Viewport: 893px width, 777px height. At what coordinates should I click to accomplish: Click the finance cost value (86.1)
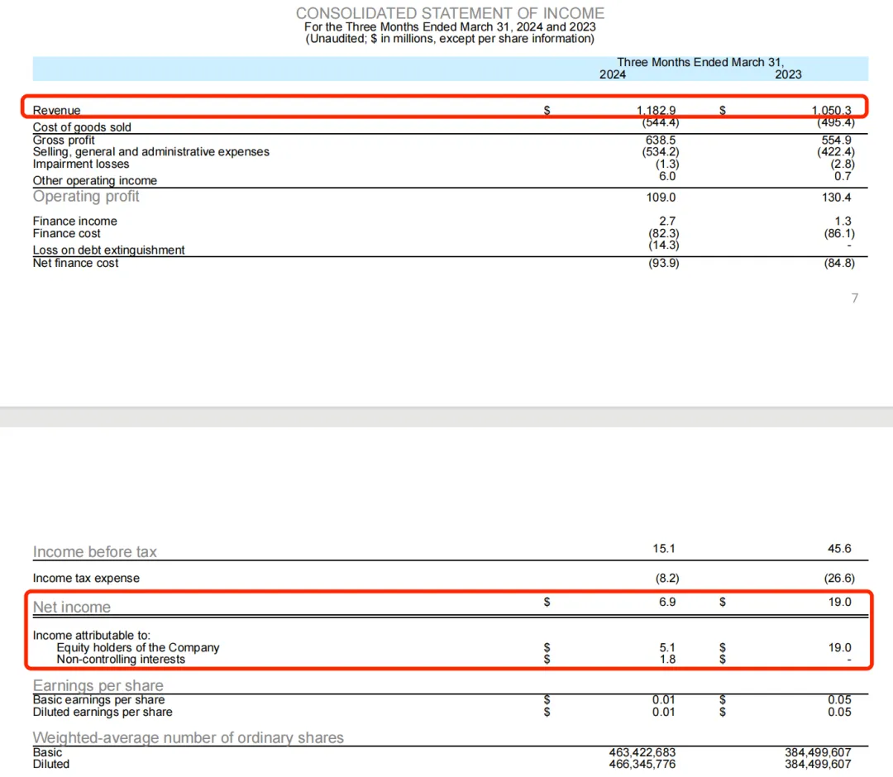[x=839, y=233]
